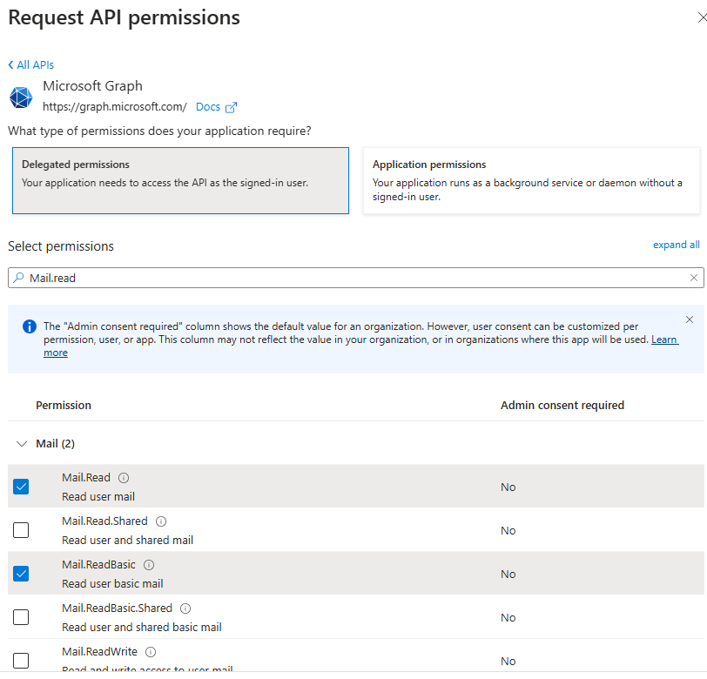Select Application permissions card

[531, 180]
